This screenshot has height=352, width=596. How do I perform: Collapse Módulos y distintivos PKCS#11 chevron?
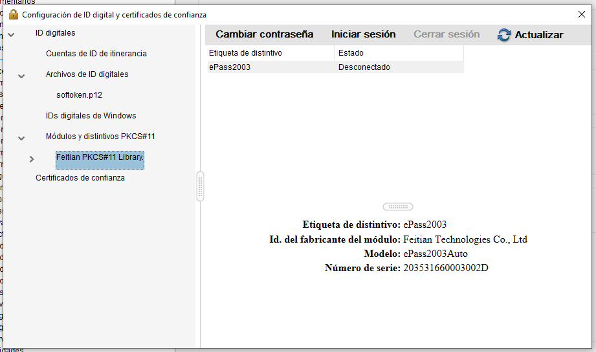point(21,138)
